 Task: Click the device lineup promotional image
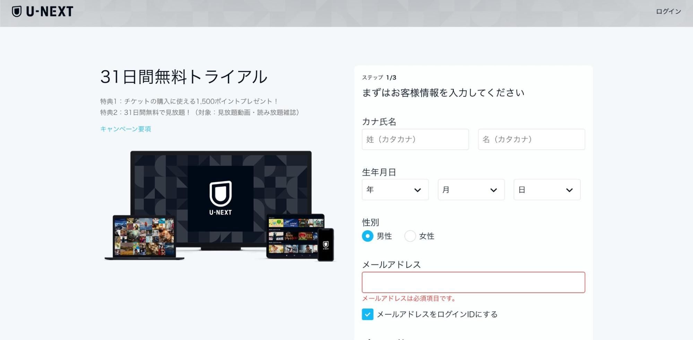click(x=219, y=206)
